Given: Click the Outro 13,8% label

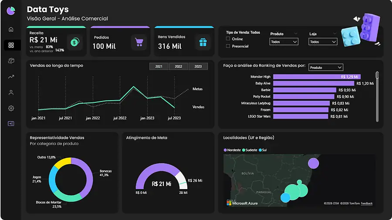Looking at the screenshot, I should coord(46,157).
